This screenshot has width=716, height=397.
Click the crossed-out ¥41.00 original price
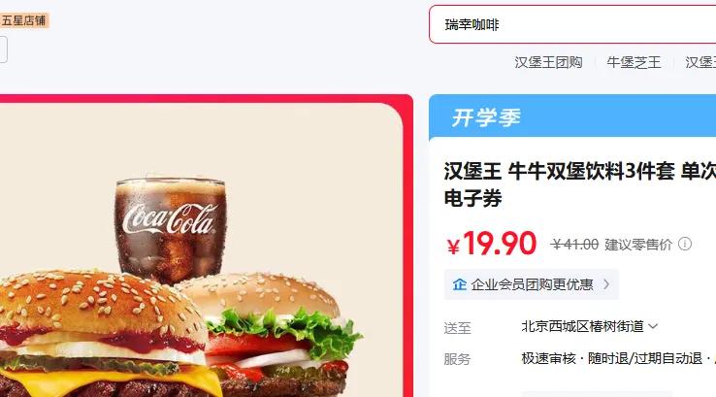tap(574, 245)
